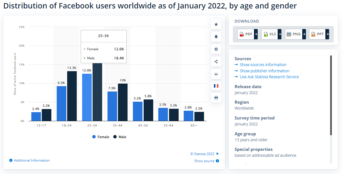Image resolution: width=342 pixels, height=174 pixels.
Task: Add PNG download via plus control
Action: [x=304, y=34]
